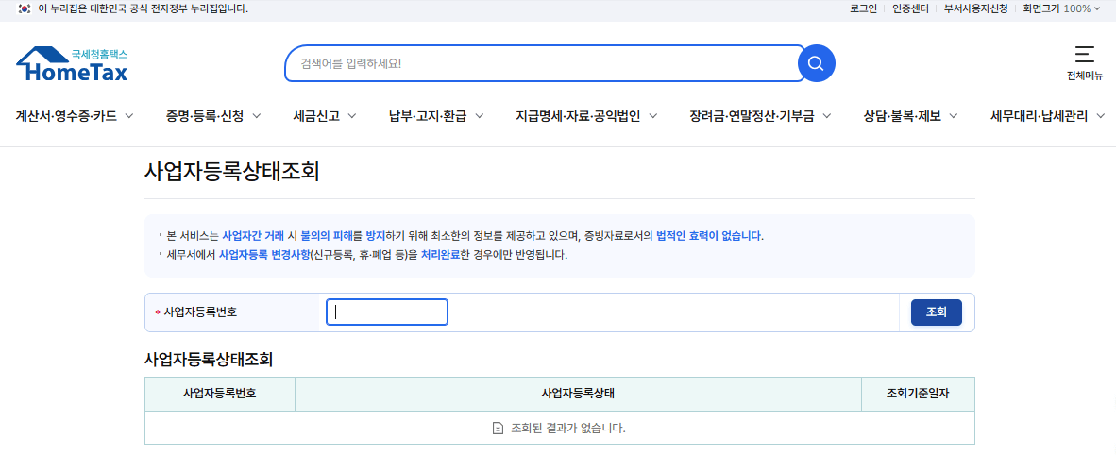The width and height of the screenshot is (1116, 455).
Task: Click the no-results document icon
Action: [499, 429]
